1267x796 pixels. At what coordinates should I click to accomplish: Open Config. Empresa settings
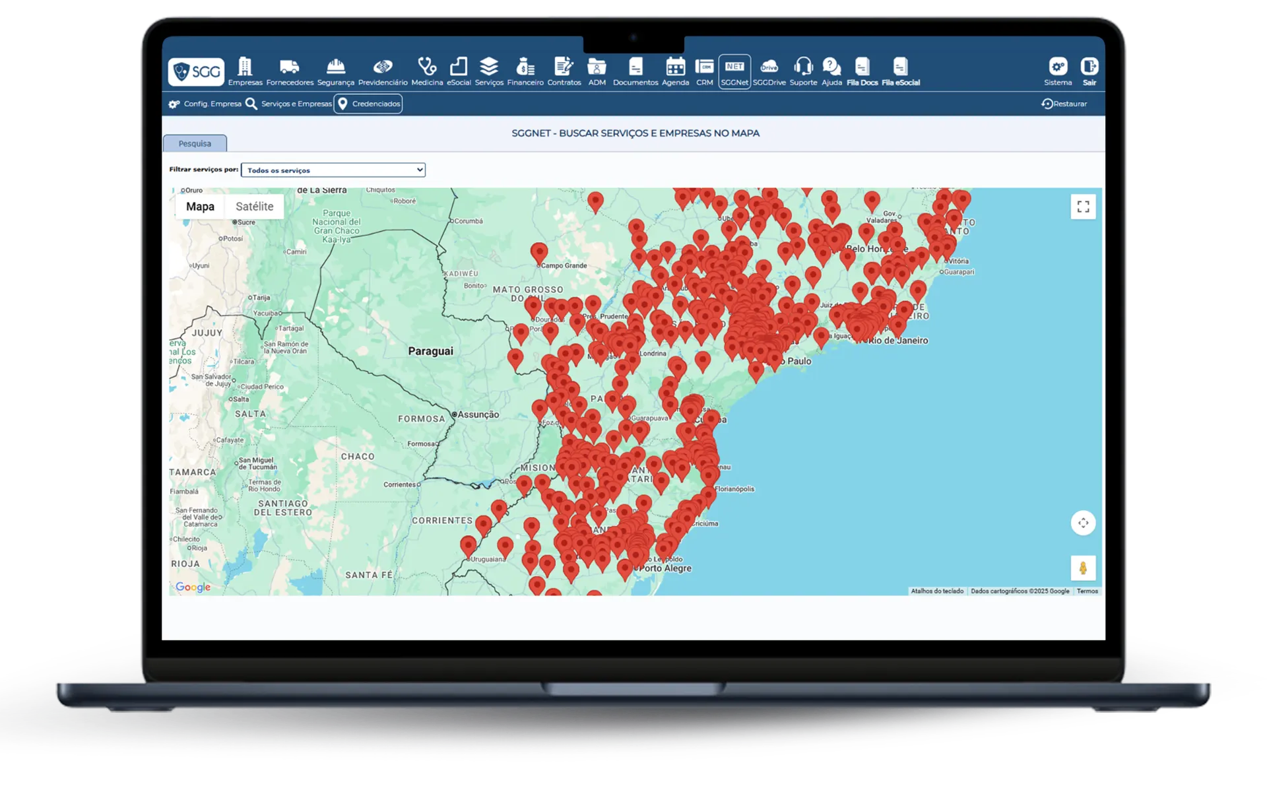point(205,104)
